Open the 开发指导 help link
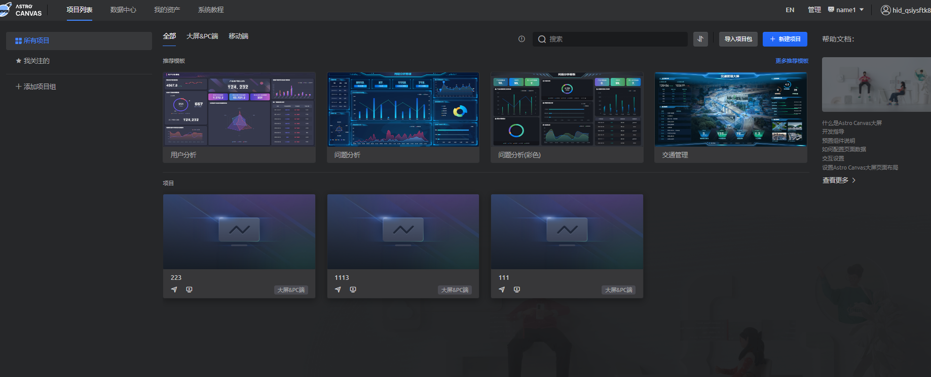The image size is (931, 377). (833, 132)
